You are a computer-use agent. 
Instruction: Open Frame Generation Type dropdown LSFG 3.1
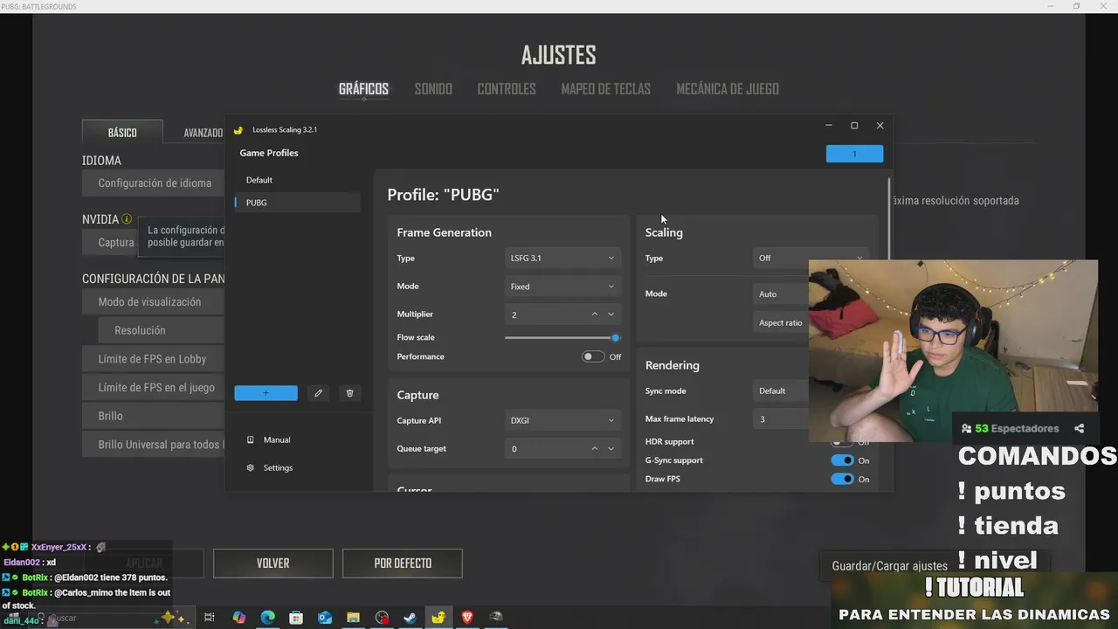[562, 259]
